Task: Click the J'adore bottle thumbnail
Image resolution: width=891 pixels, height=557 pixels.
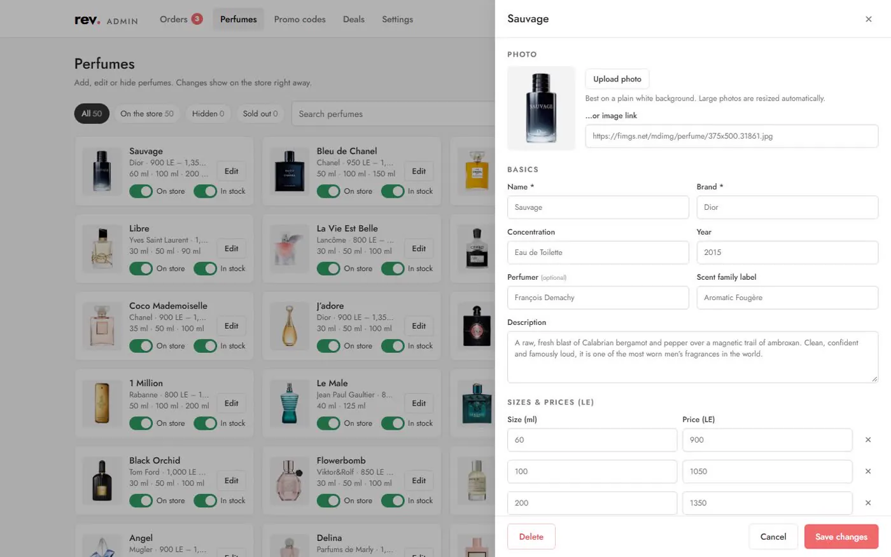Action: [290, 326]
